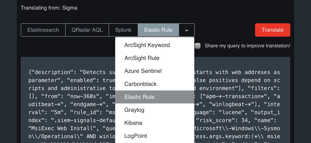Image resolution: width=311 pixels, height=143 pixels.
Task: Collapse the target platform dropdown arrow
Action: [x=186, y=30]
